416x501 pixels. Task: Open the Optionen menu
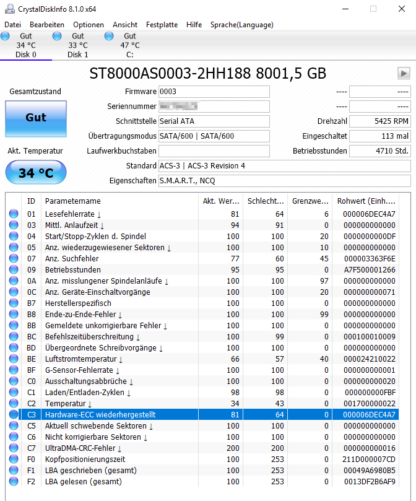[89, 25]
